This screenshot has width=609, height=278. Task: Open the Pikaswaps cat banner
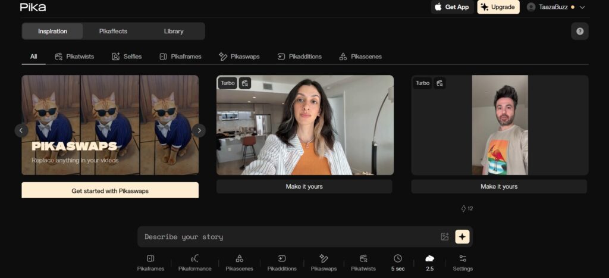point(110,125)
